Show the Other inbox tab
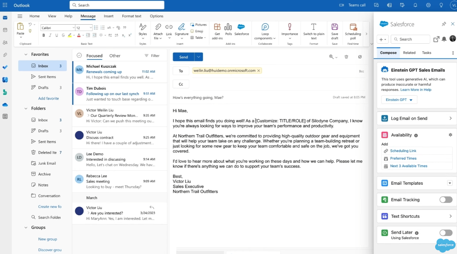Screen dimensions: 457x254 pyautogui.click(x=115, y=56)
